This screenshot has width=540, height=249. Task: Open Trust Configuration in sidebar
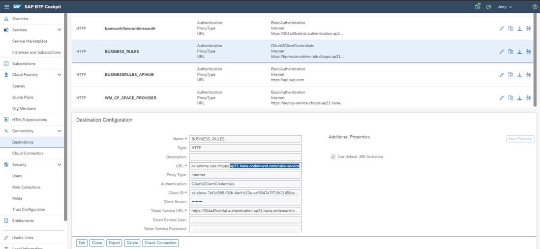(29, 210)
